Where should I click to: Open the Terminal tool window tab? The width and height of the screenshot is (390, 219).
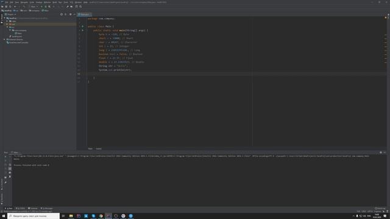point(32,208)
